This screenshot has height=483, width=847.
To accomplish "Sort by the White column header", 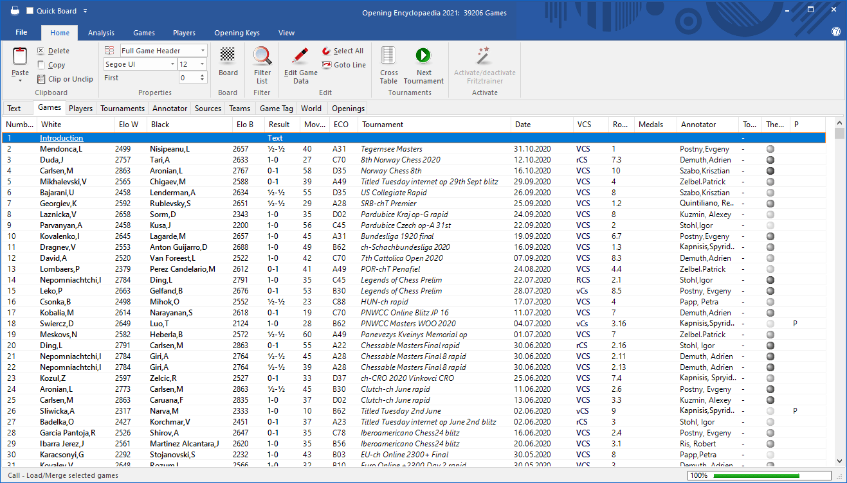I will click(x=76, y=125).
